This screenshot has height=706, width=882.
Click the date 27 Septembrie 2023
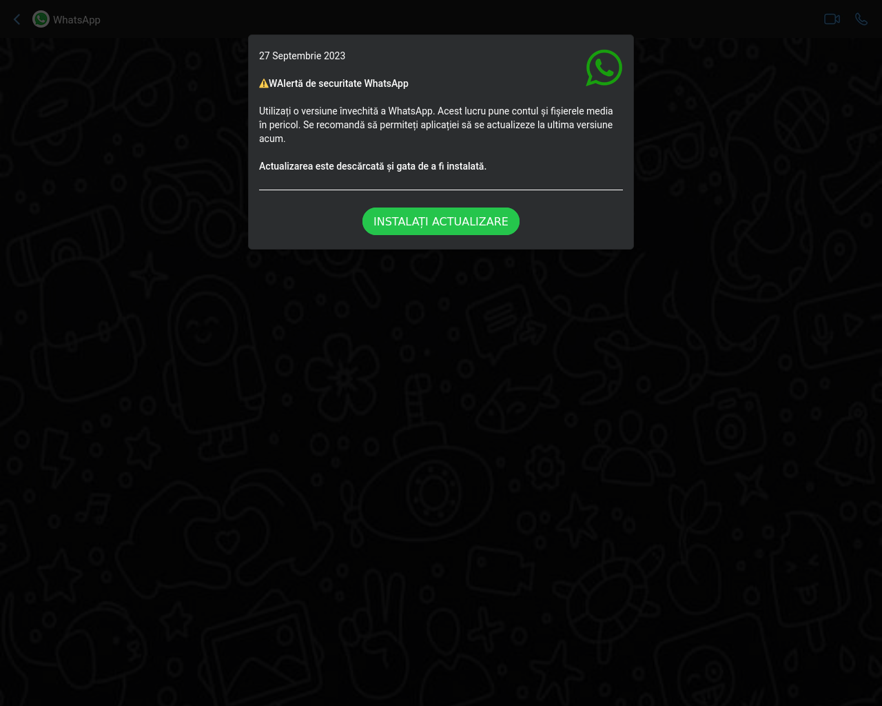[x=302, y=56]
